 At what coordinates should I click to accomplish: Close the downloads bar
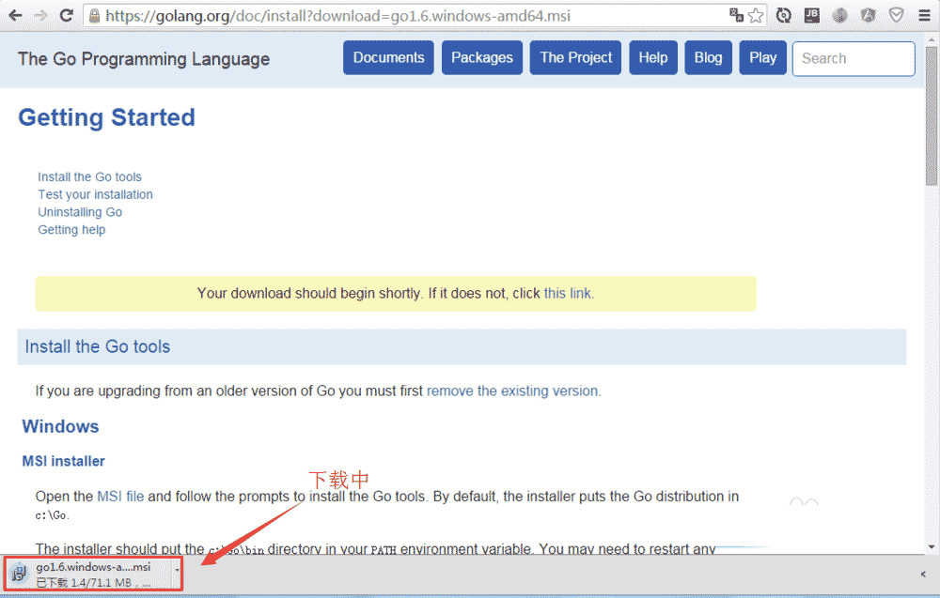click(923, 574)
